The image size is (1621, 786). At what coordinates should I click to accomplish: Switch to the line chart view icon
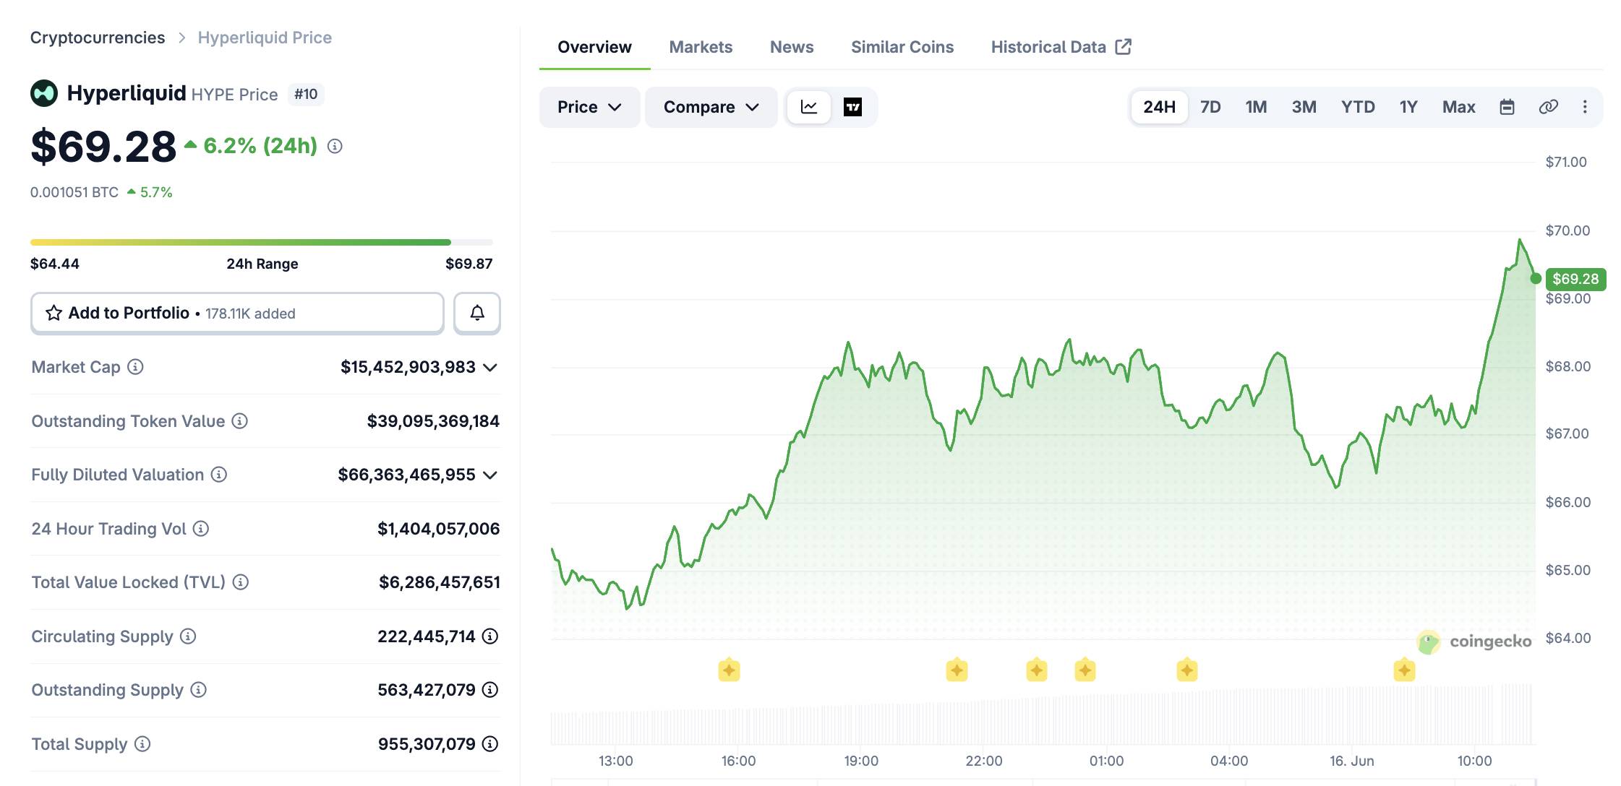(x=809, y=107)
